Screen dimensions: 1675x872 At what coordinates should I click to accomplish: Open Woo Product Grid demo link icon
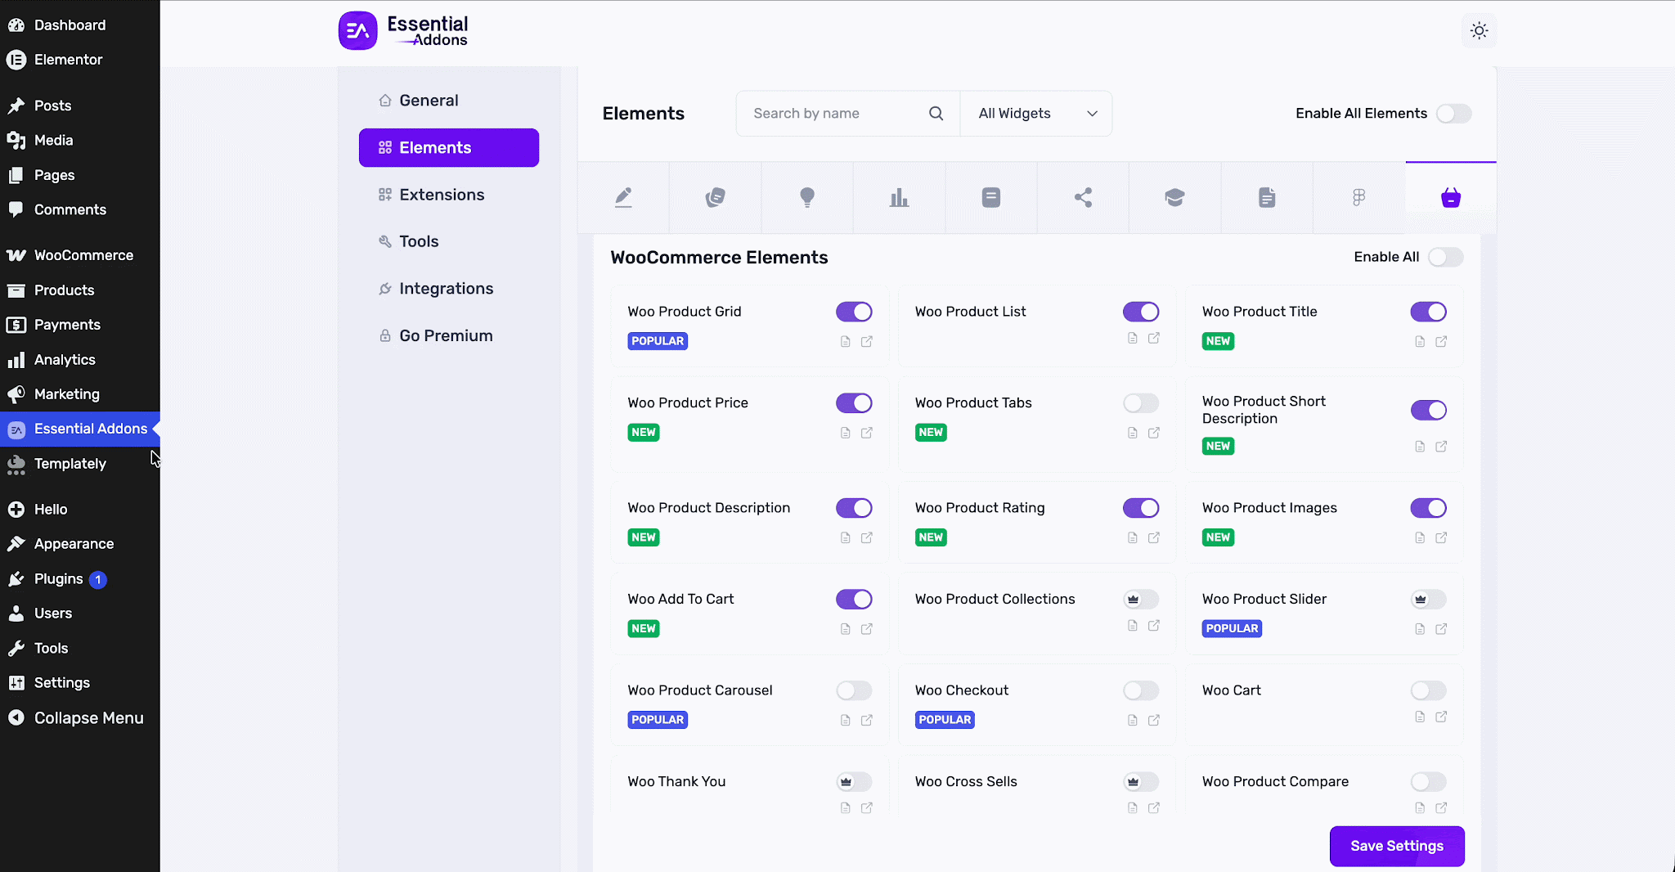pyautogui.click(x=867, y=342)
